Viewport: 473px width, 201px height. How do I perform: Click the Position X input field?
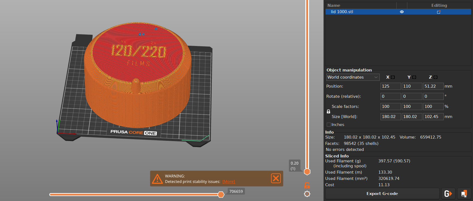click(x=390, y=86)
